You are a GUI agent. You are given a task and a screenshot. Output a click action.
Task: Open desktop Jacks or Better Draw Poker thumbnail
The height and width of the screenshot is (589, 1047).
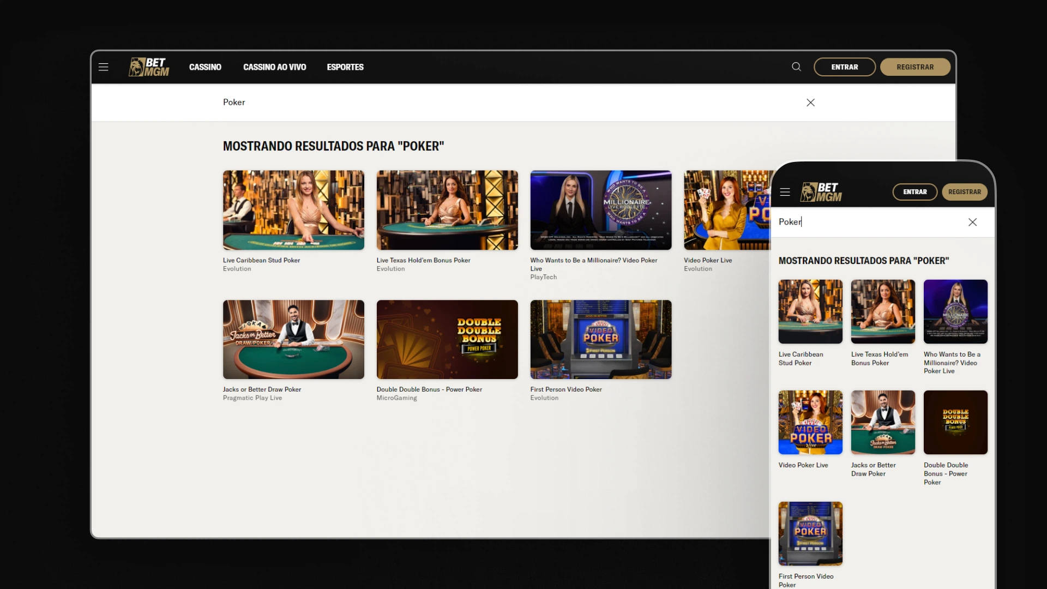[293, 339]
